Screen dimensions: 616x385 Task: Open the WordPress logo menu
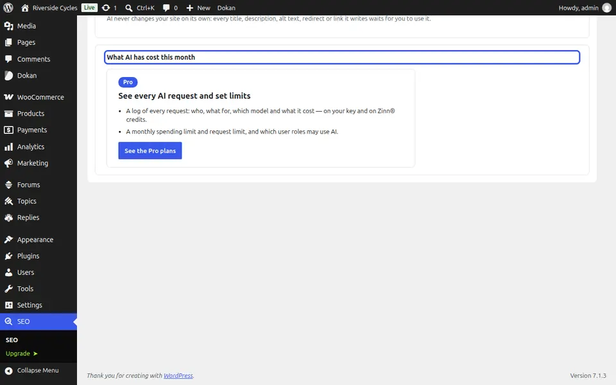(8, 8)
